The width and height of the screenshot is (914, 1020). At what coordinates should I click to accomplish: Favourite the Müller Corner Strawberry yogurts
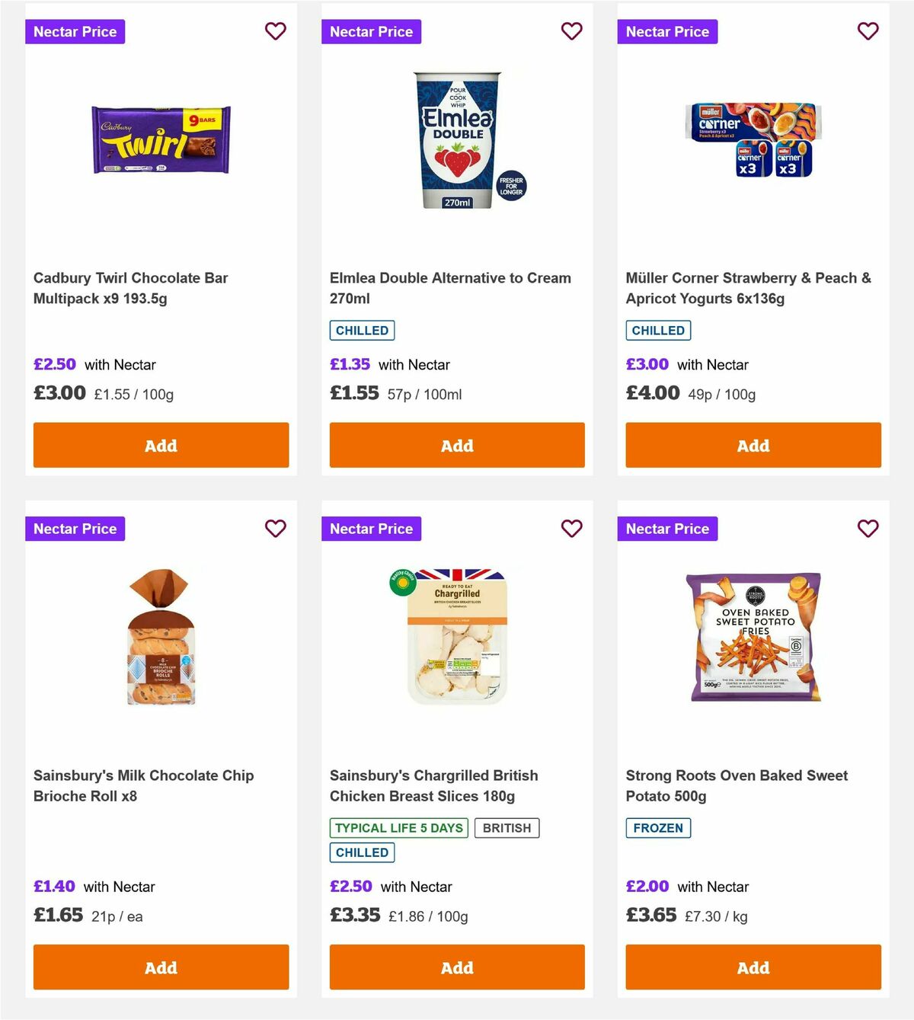[868, 31]
